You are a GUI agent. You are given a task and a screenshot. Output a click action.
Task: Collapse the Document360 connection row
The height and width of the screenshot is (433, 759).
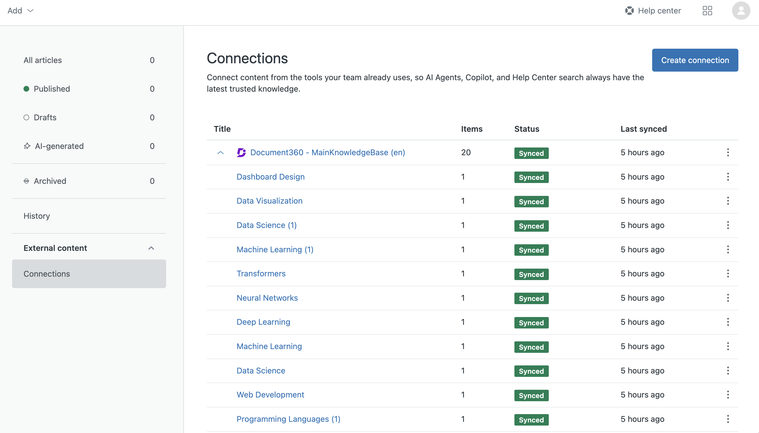pos(220,153)
